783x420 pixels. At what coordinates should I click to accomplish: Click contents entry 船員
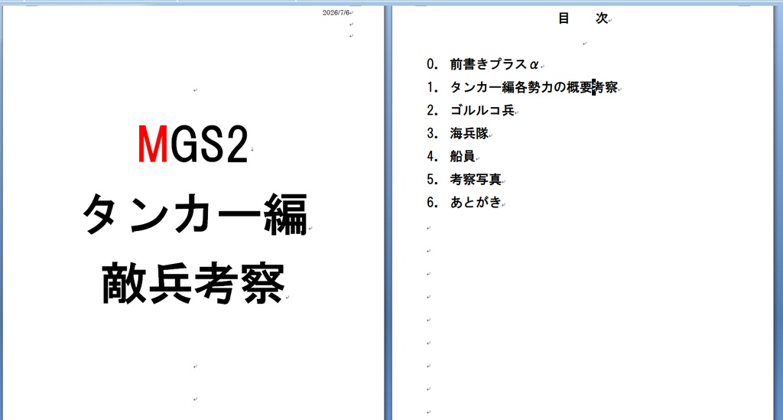point(463,156)
